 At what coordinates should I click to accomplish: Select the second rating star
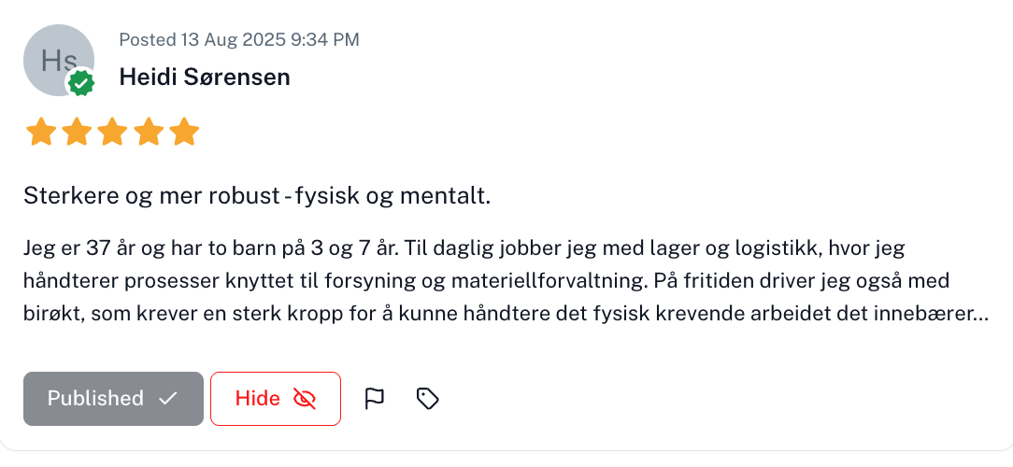click(76, 133)
